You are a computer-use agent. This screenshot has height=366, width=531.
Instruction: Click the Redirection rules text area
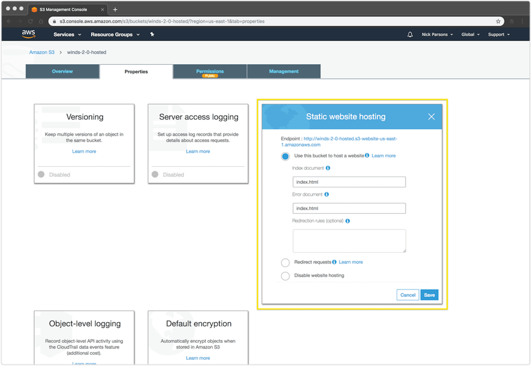pyautogui.click(x=349, y=241)
